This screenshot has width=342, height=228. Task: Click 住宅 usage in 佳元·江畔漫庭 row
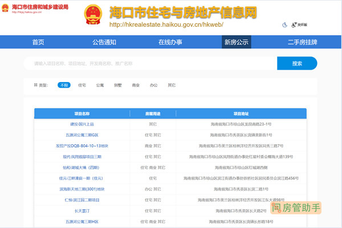tap(153, 178)
